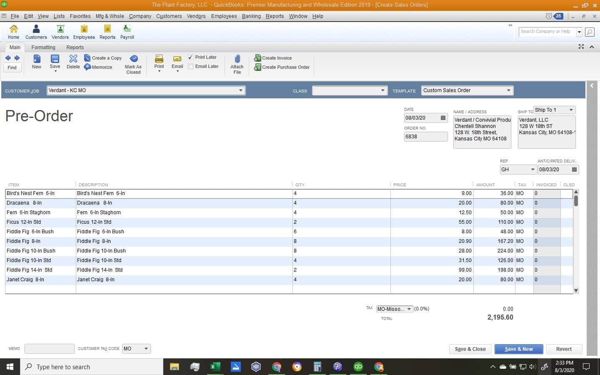Click the Save & Close button
Screen dimensions: 600x375
pos(470,349)
